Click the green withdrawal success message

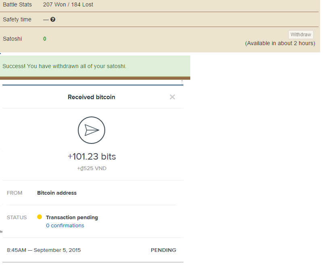pos(65,66)
